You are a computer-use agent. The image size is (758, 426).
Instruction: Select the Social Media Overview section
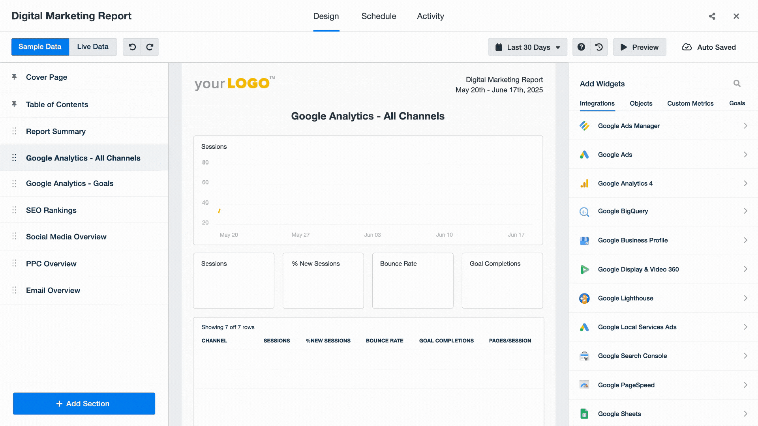point(66,237)
